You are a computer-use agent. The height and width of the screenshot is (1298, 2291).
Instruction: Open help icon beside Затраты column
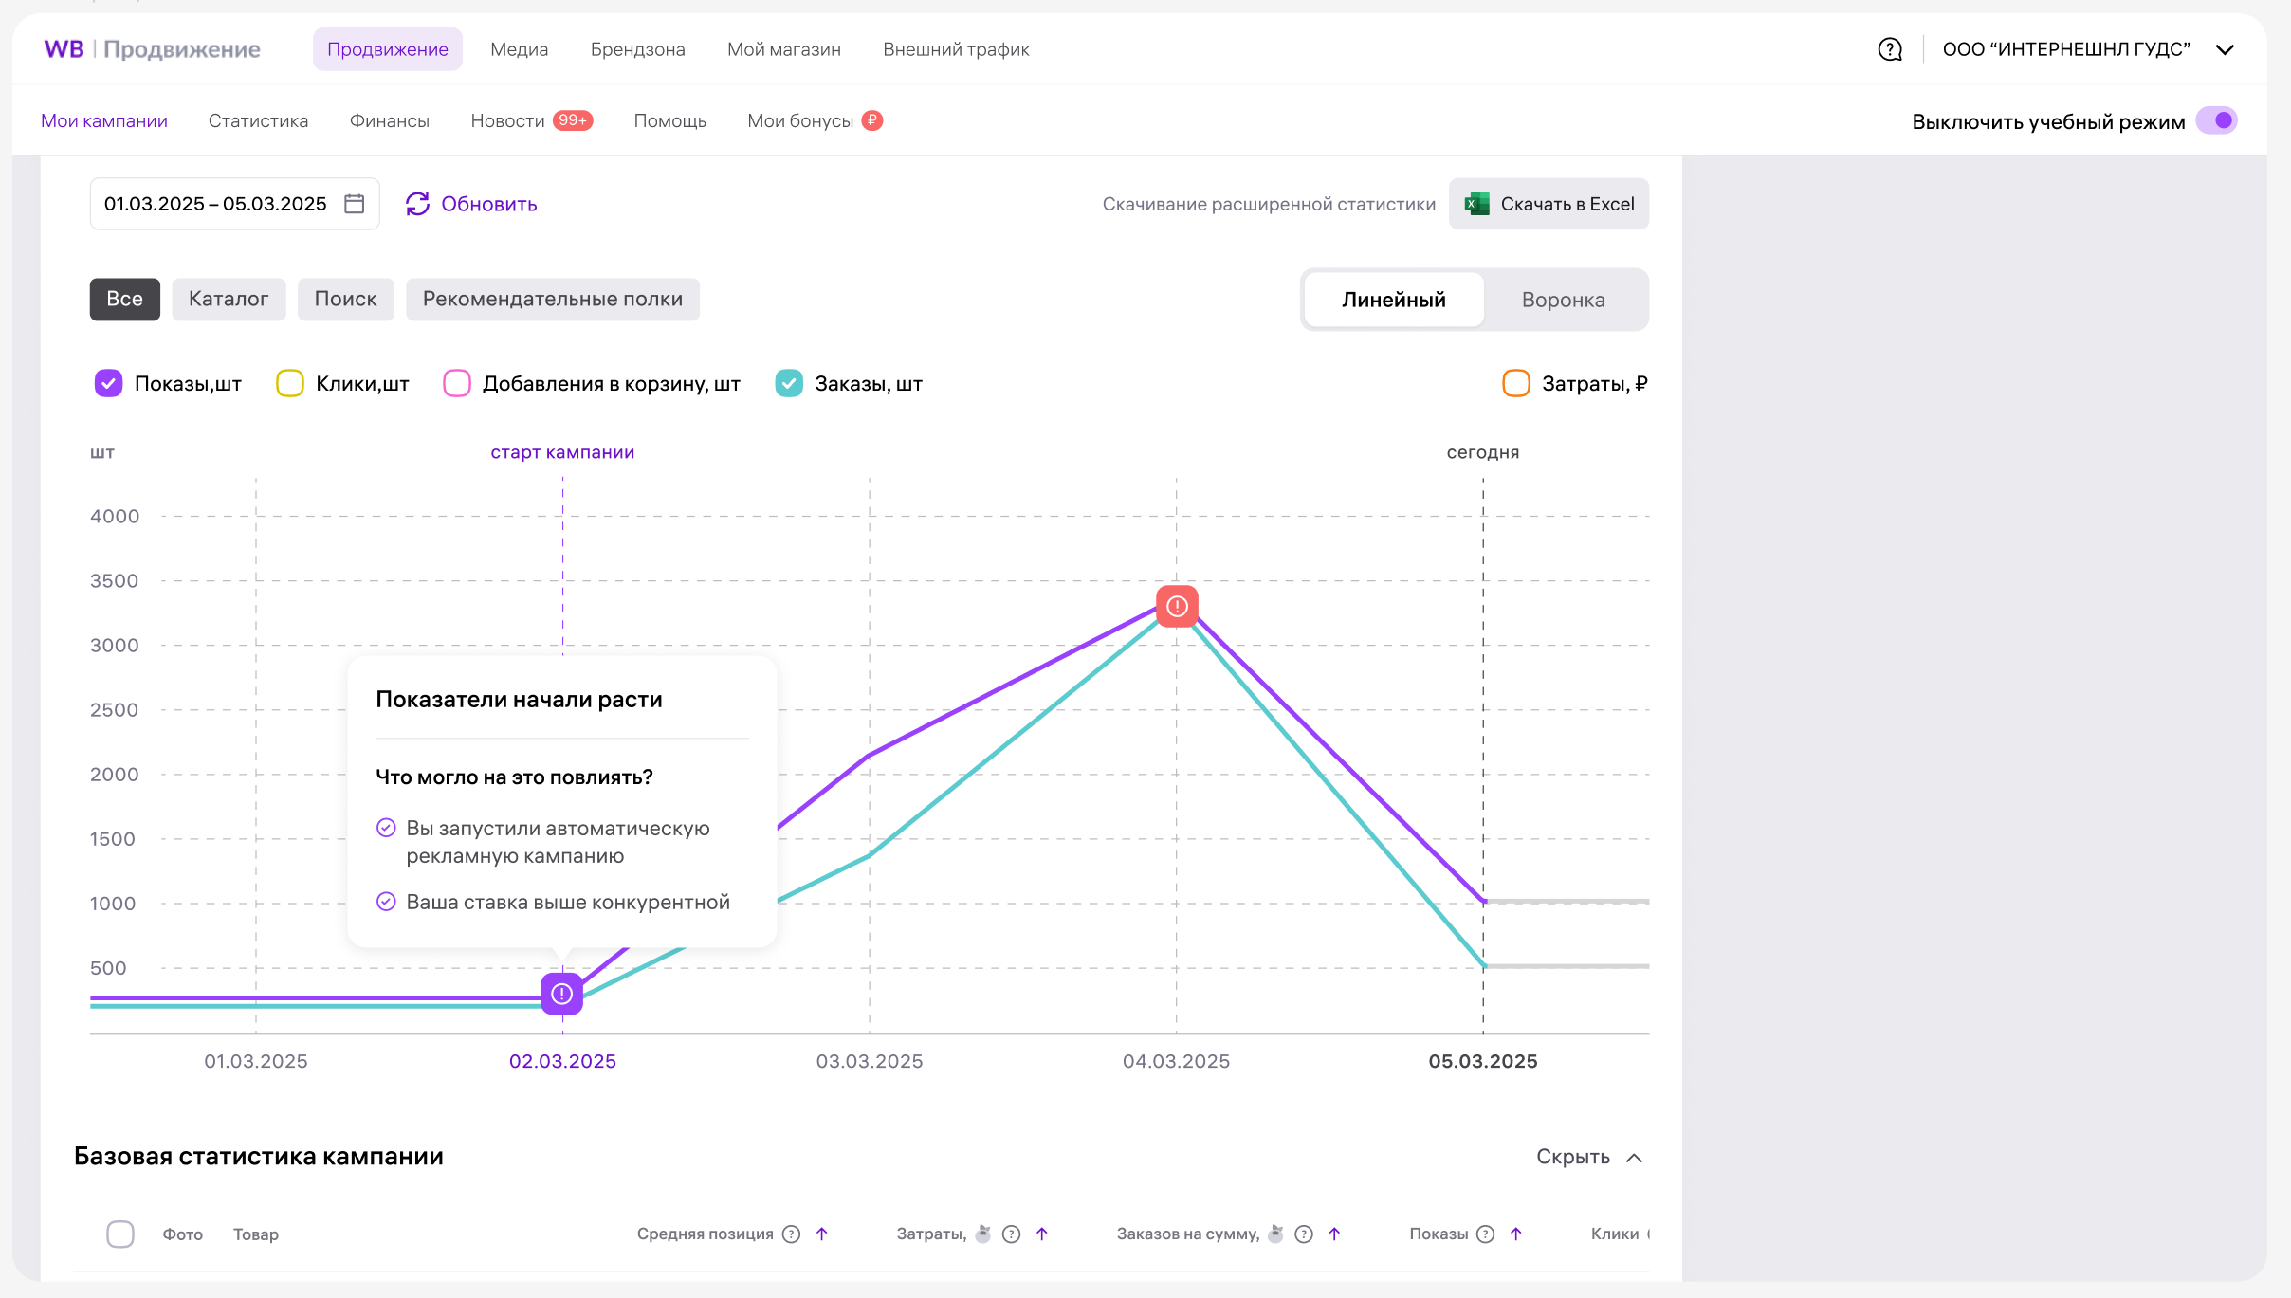pos(1012,1234)
